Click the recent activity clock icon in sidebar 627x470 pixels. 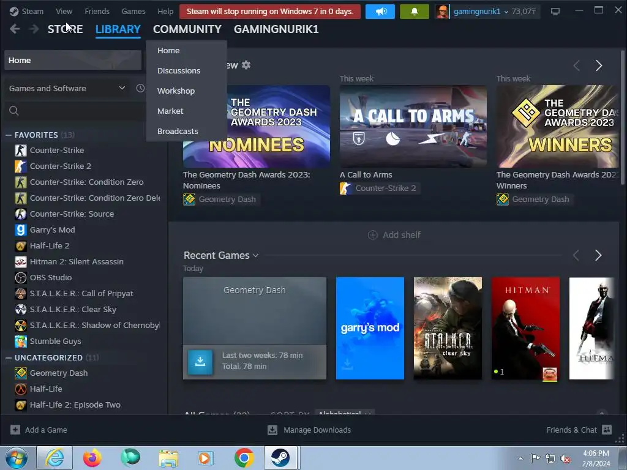[x=140, y=88]
